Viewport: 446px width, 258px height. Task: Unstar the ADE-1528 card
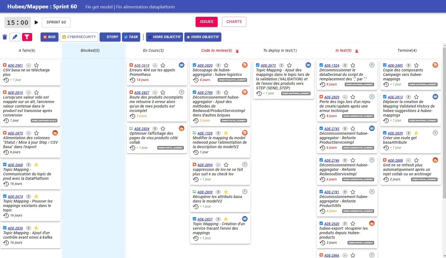point(226,133)
